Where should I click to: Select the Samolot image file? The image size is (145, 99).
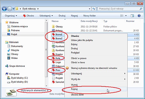[58, 82]
